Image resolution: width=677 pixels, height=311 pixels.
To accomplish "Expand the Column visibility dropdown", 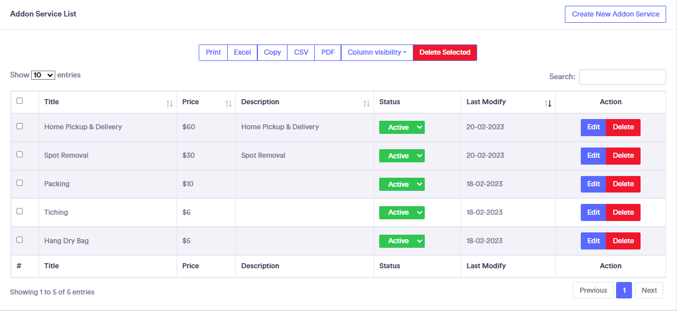I will (x=377, y=52).
